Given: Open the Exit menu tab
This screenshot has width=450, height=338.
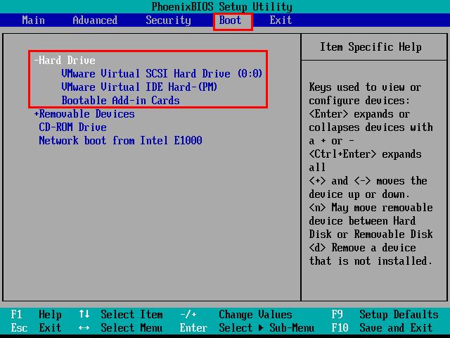Looking at the screenshot, I should click(x=281, y=20).
